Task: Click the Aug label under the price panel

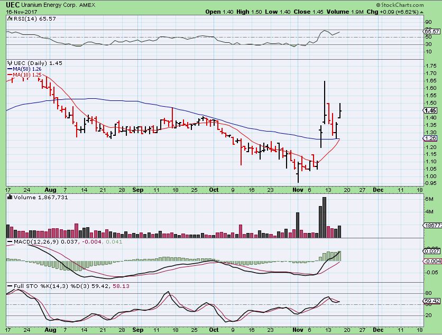Action: [50, 190]
